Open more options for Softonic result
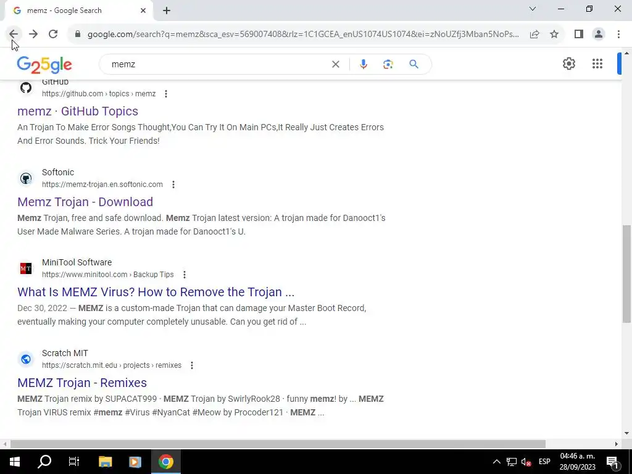The image size is (632, 474). pos(173,185)
